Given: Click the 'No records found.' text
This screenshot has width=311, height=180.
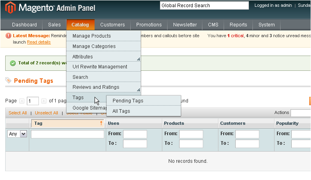Looking at the screenshot, I should tap(188, 161).
